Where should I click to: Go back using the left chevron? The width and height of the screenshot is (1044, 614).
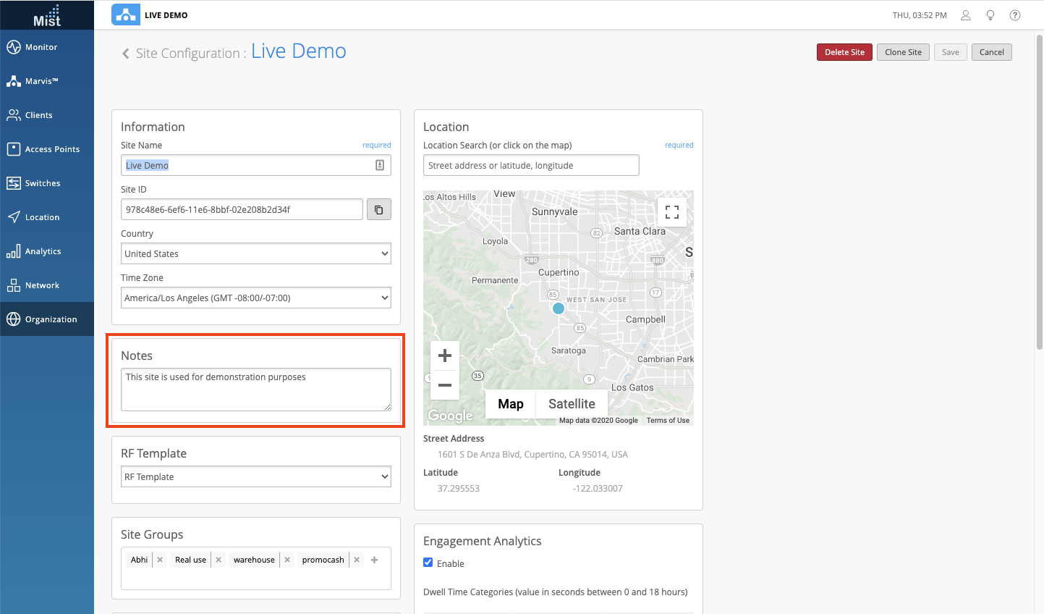(x=126, y=54)
